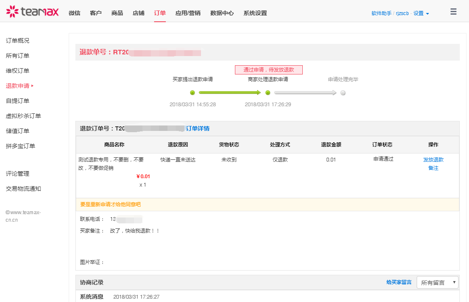Click the 商家处理退款申请 progress marker

(x=268, y=93)
